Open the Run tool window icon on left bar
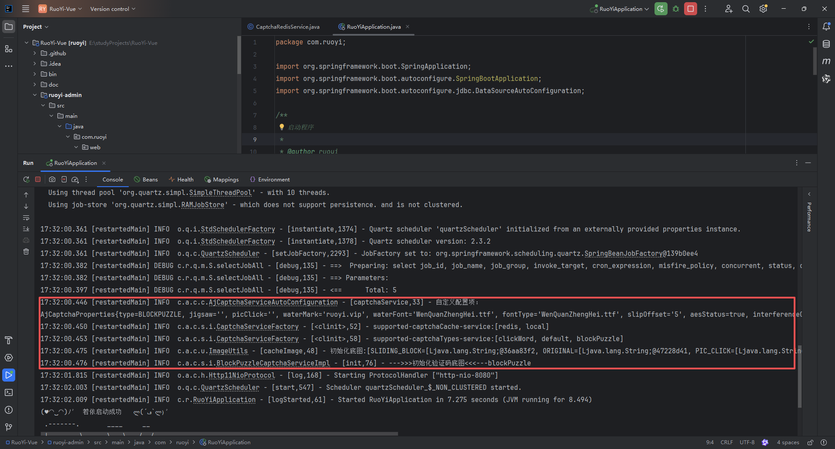 [x=9, y=375]
